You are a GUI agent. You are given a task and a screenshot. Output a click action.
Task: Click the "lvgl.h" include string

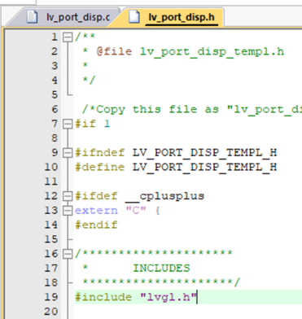[168, 297]
